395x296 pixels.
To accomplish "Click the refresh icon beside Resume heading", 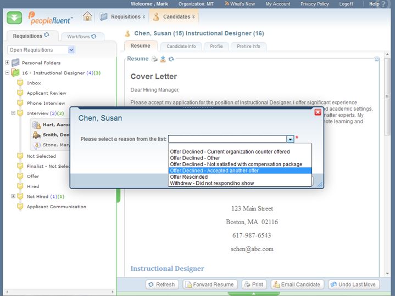I will click(171, 59).
